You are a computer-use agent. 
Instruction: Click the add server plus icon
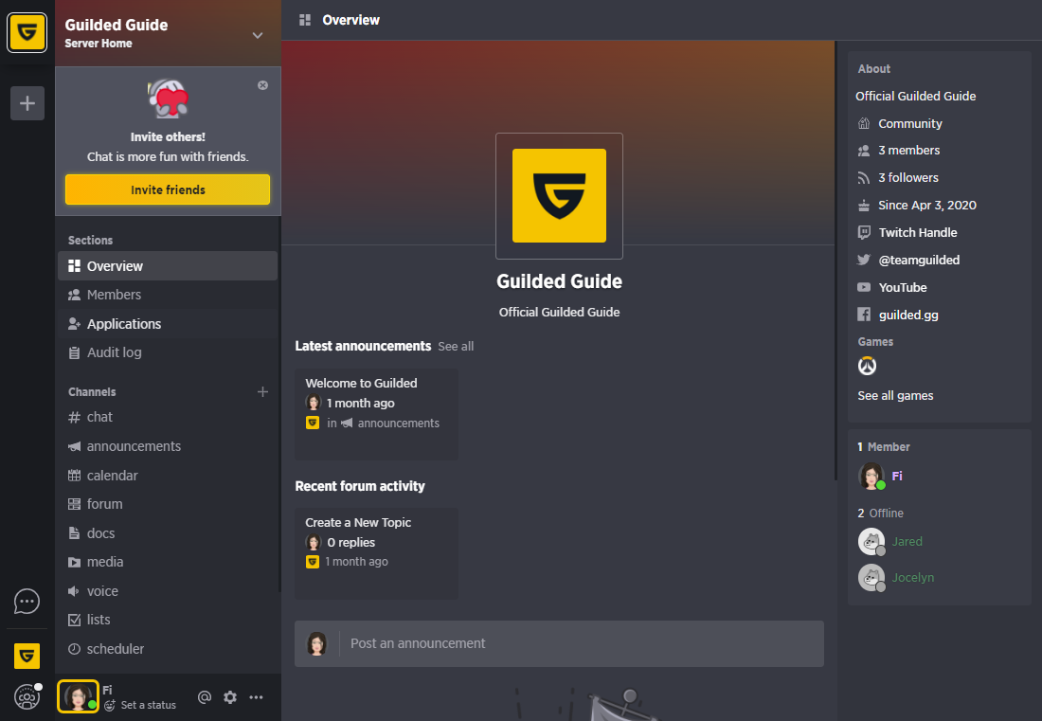click(27, 103)
